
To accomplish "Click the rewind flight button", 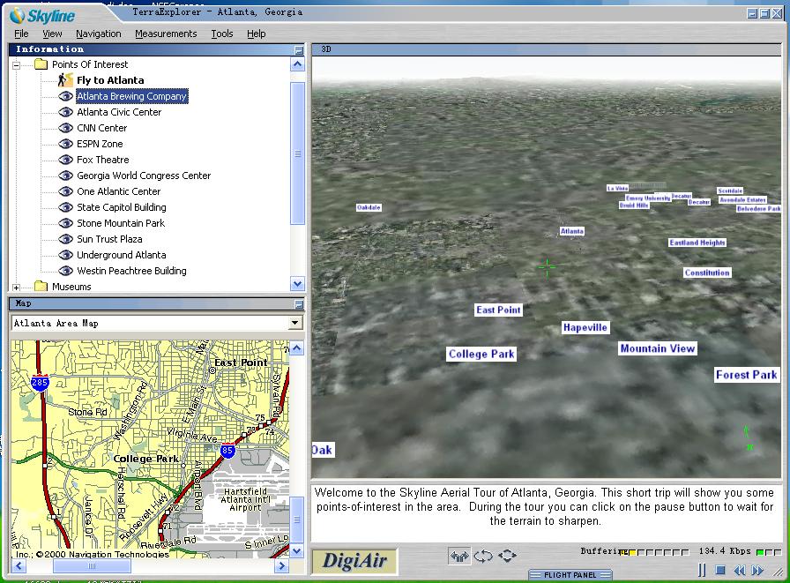I will point(739,571).
